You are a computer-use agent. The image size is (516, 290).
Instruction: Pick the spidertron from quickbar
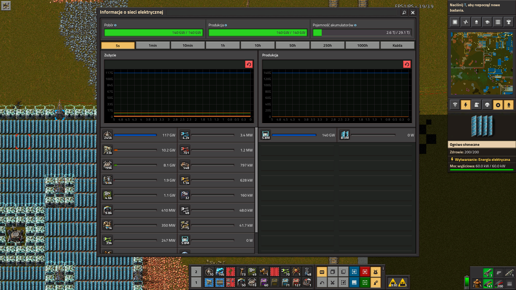[x=296, y=272]
